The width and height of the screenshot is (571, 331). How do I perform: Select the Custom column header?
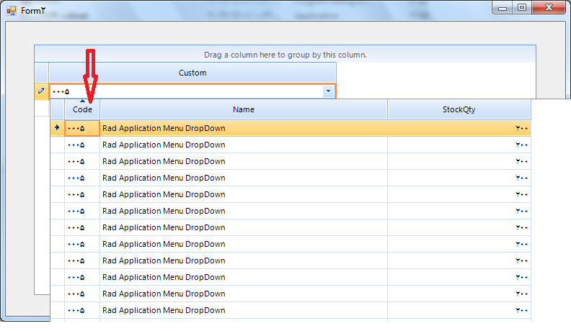point(192,73)
